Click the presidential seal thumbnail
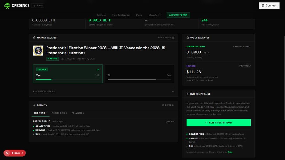 38,50
